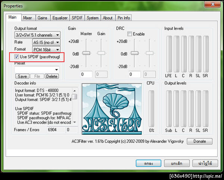The height and width of the screenshot is (180, 224).
Task: Click the 'Output format: SPDIF 3/2.1' info line
Action: pos(43,100)
